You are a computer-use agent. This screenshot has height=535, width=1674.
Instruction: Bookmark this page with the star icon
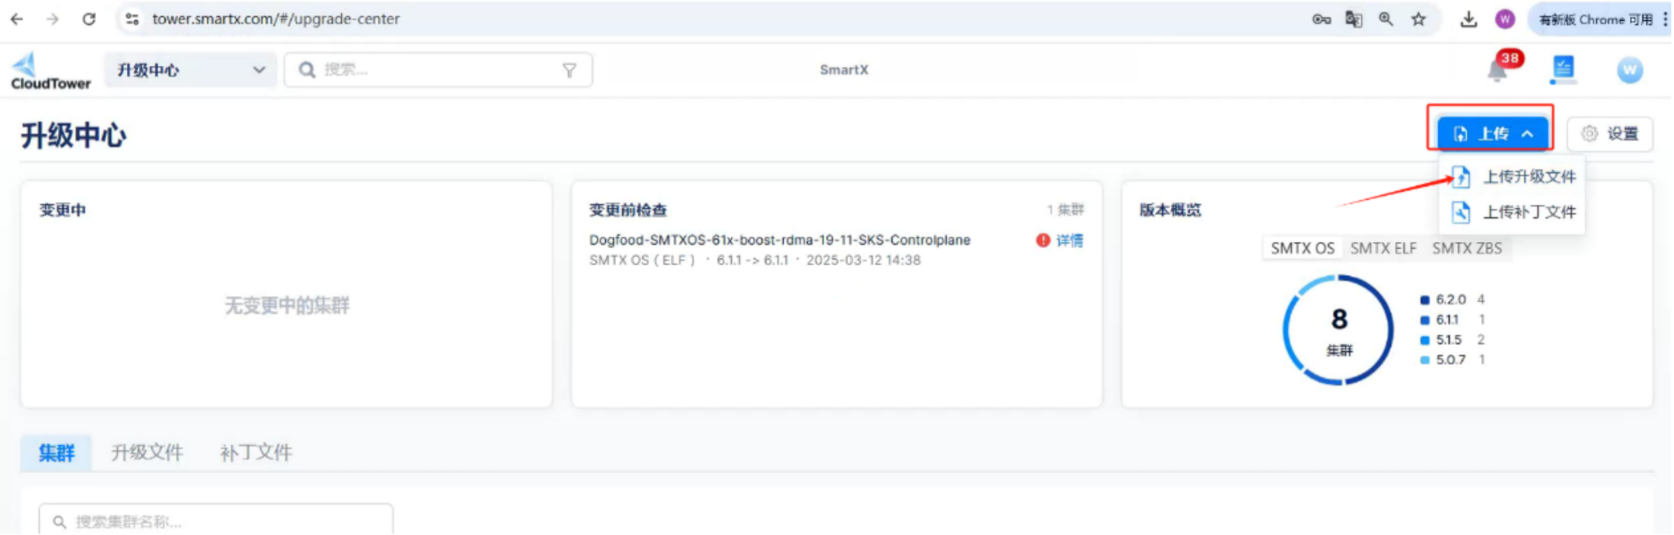(x=1418, y=19)
